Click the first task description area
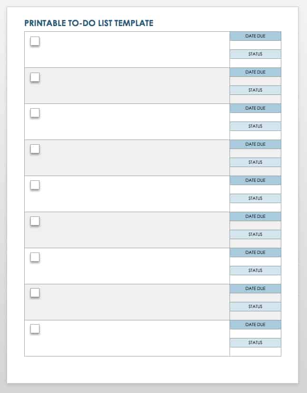This screenshot has width=307, height=393. (x=133, y=50)
